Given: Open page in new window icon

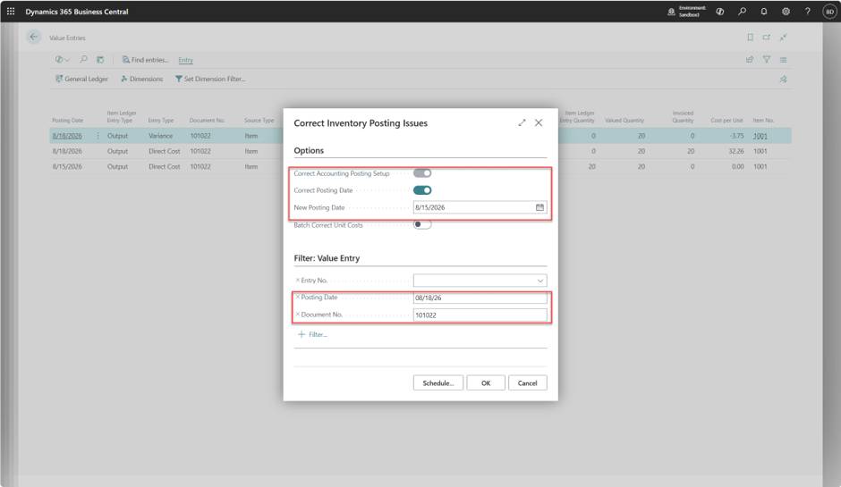Looking at the screenshot, I should [x=767, y=38].
